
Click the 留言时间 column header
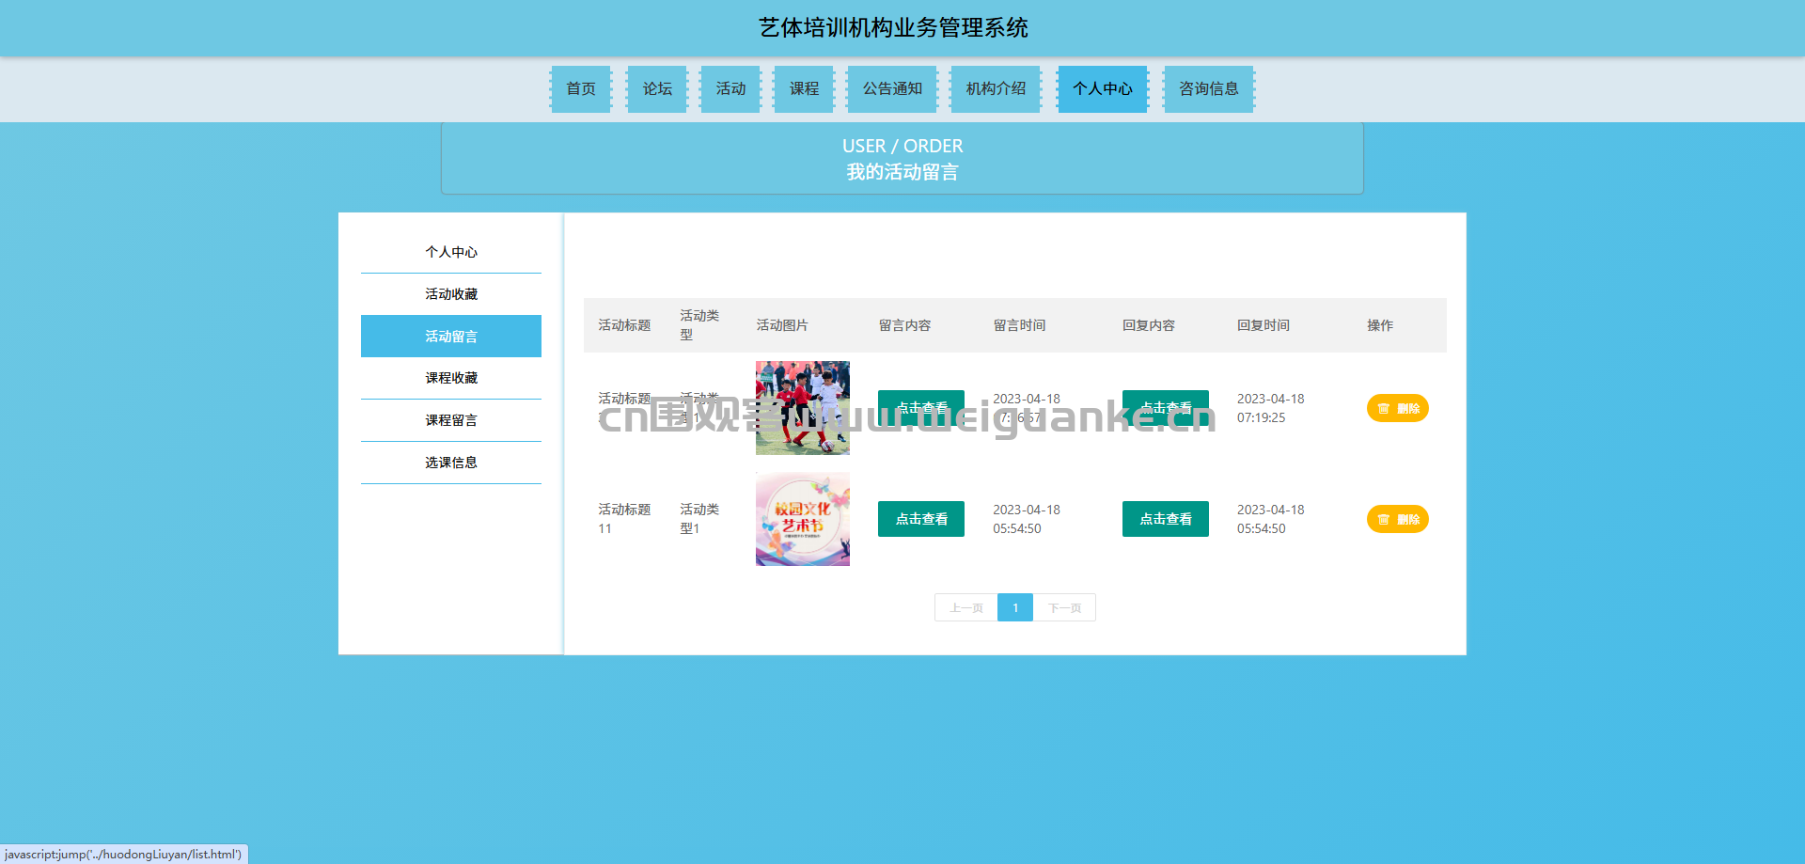1019,325
